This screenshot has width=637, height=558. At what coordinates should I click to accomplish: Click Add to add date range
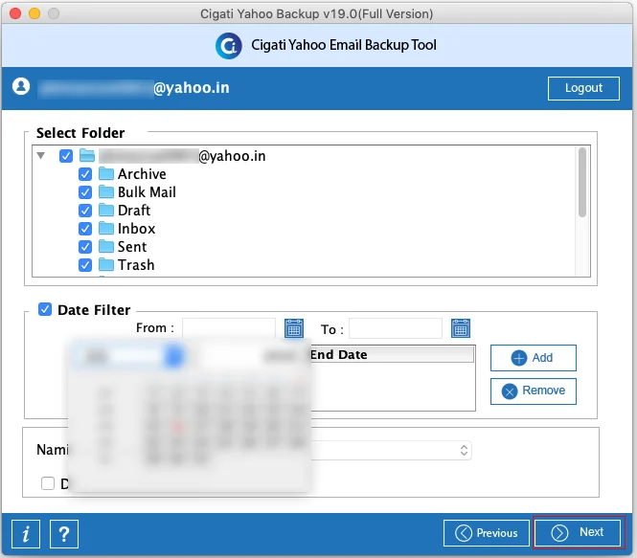tap(533, 358)
